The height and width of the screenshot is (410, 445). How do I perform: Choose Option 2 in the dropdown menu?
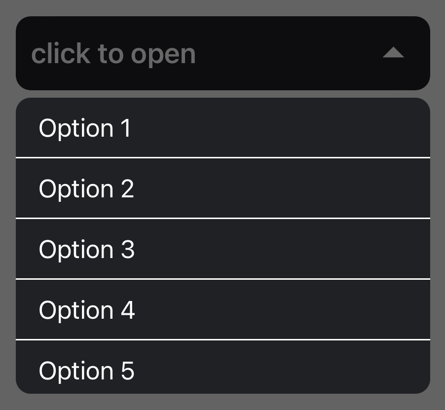click(222, 188)
